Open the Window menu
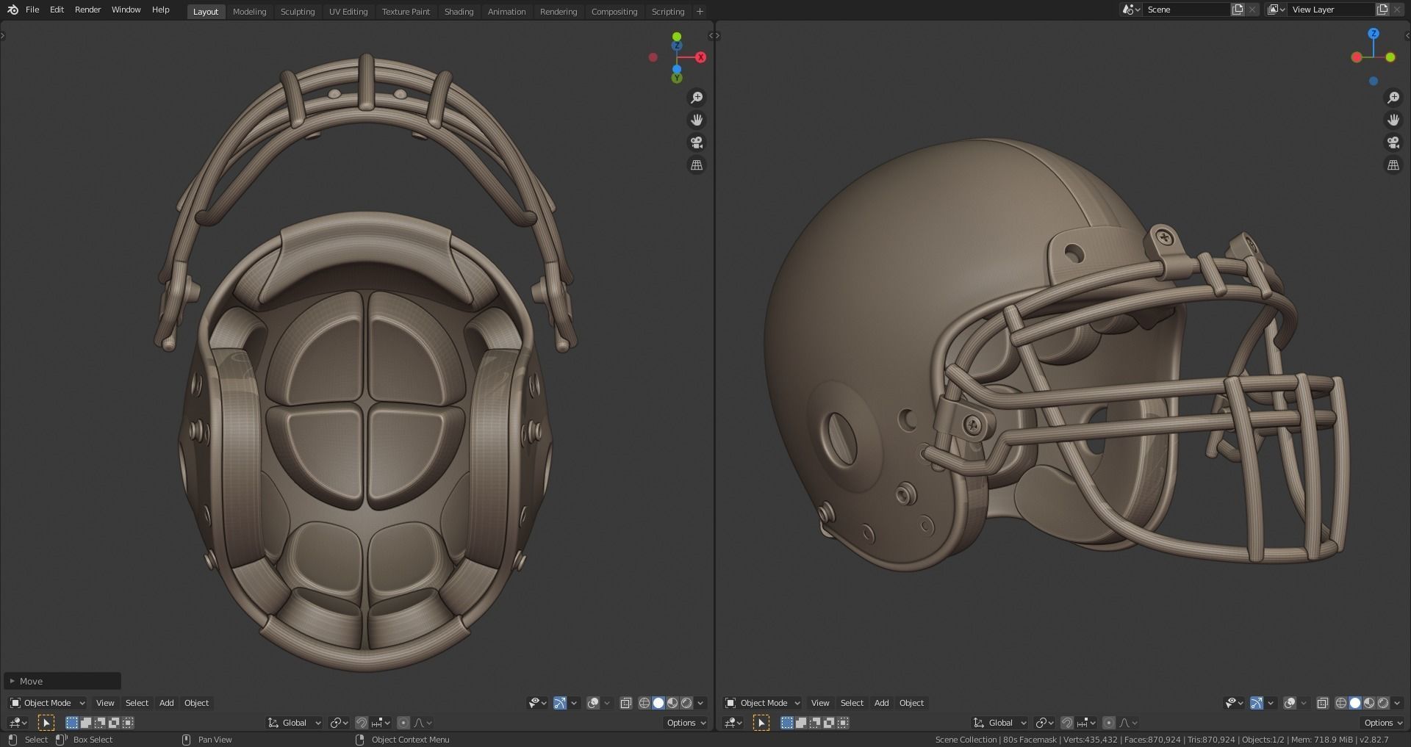This screenshot has height=747, width=1411. (126, 10)
